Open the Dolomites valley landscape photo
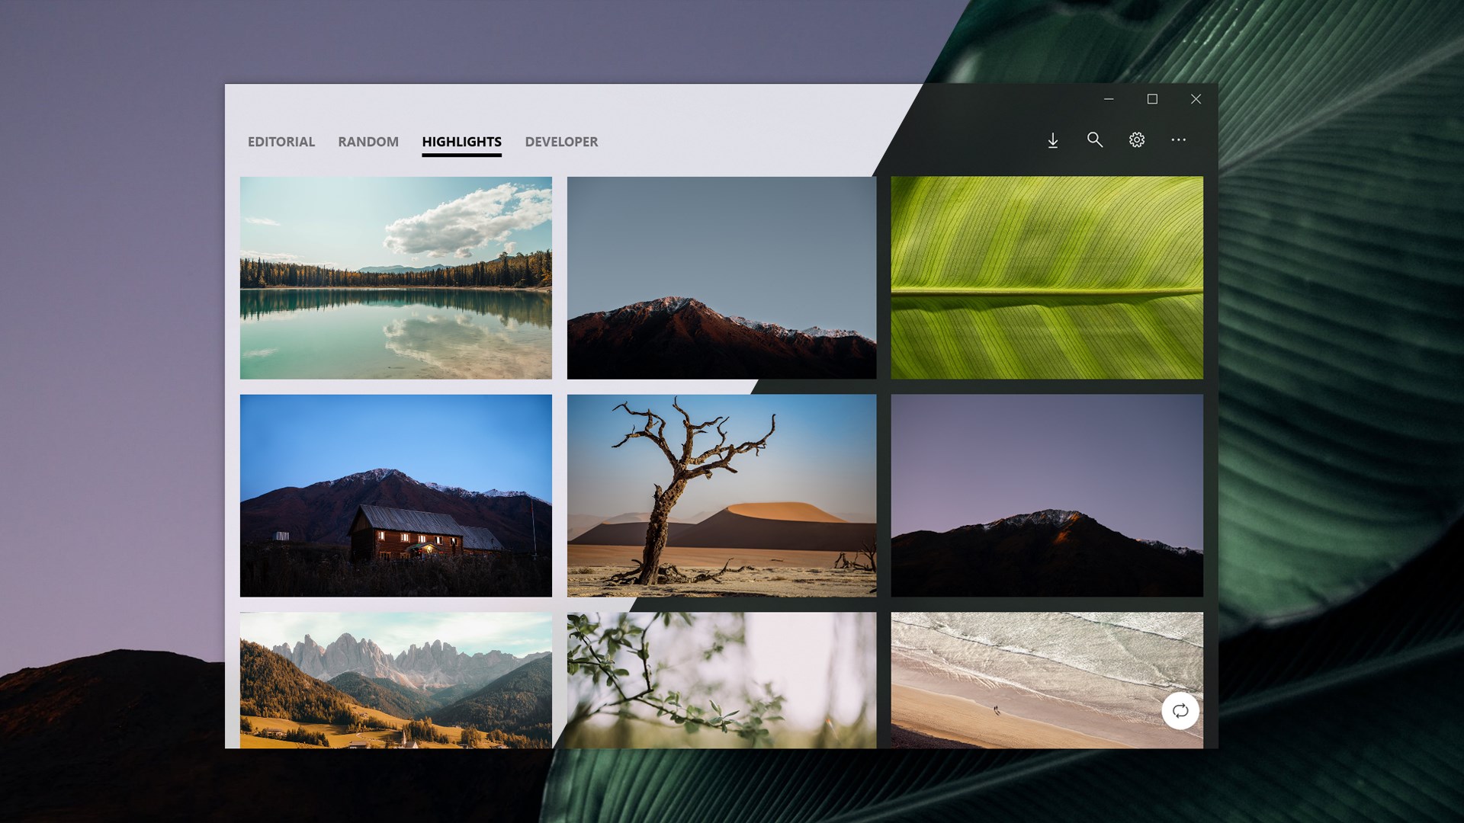Screen dimensions: 1464x823 click(x=396, y=680)
